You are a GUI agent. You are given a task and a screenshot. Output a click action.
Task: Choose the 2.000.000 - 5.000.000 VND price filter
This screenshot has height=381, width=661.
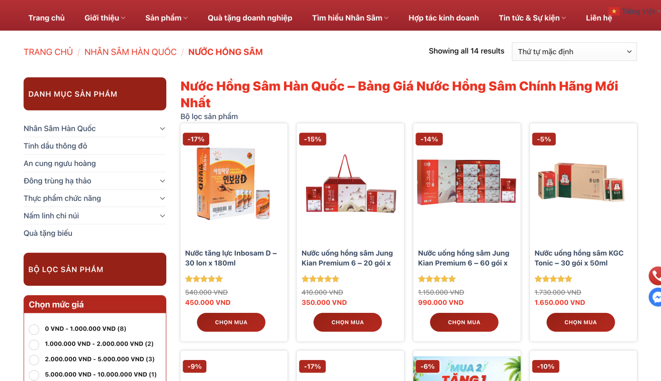tap(34, 360)
